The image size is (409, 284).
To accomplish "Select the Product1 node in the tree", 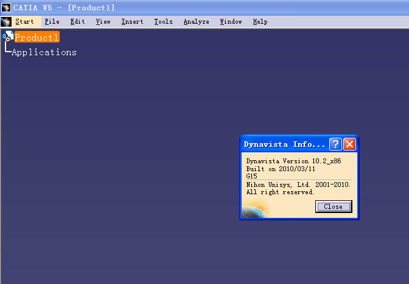I will point(37,37).
